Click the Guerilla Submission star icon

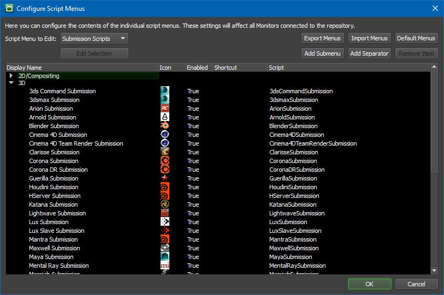165,178
